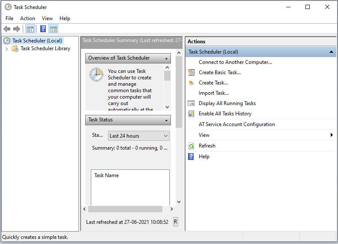The image size is (338, 244).
Task: Click the 'Sta...' label beside the hours dropdown
Action: [97, 135]
